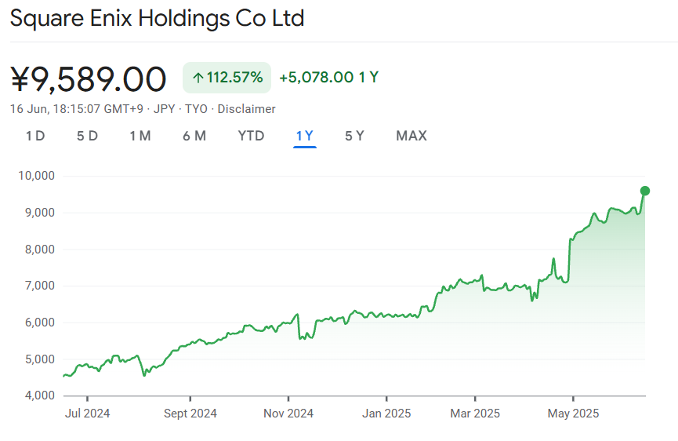Click the 112.57% change badge

(x=227, y=78)
